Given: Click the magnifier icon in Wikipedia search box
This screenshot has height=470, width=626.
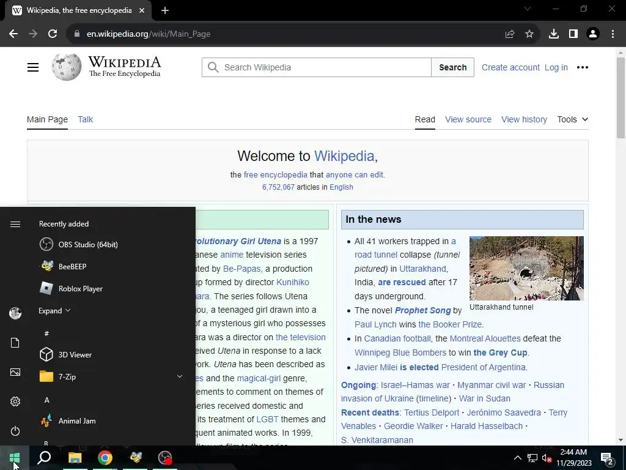Looking at the screenshot, I should coord(213,67).
